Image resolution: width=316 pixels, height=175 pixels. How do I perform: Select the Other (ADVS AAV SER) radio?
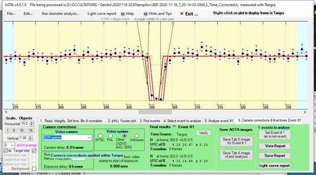point(125,136)
